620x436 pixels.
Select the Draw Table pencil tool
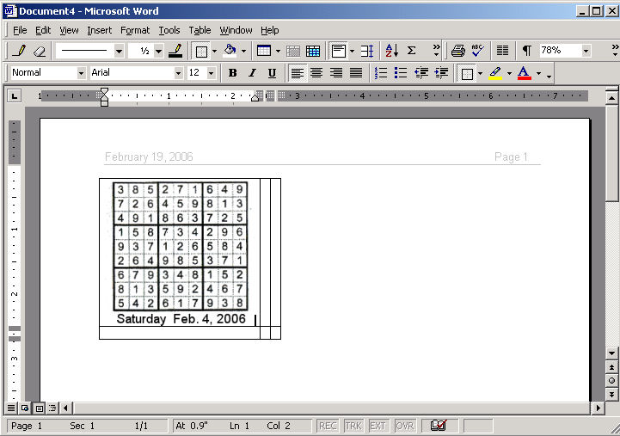pyautogui.click(x=20, y=52)
